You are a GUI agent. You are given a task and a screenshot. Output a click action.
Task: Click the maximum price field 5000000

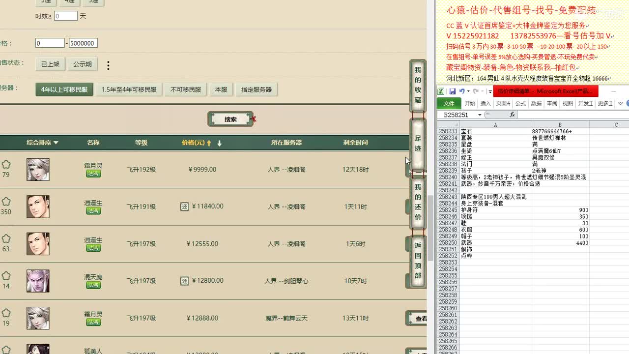click(x=83, y=43)
